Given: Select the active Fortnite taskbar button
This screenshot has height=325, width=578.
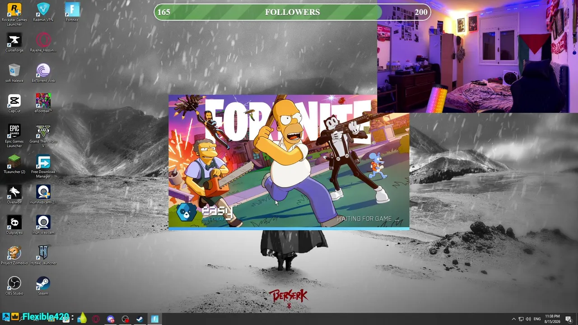Looking at the screenshot, I should pyautogui.click(x=154, y=319).
